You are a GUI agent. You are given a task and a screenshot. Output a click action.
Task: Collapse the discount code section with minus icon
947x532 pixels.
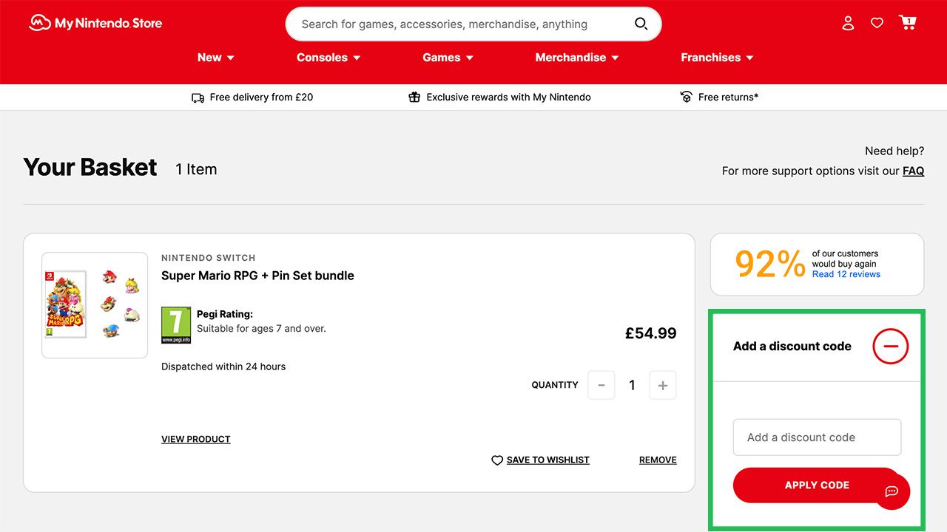coord(890,346)
